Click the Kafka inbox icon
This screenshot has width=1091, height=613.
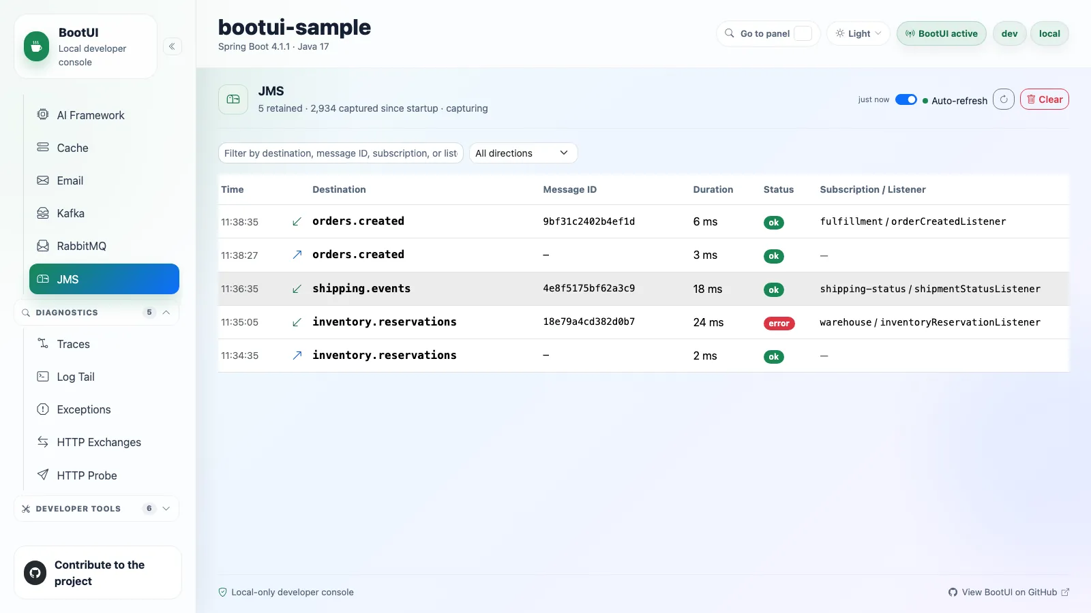tap(43, 213)
